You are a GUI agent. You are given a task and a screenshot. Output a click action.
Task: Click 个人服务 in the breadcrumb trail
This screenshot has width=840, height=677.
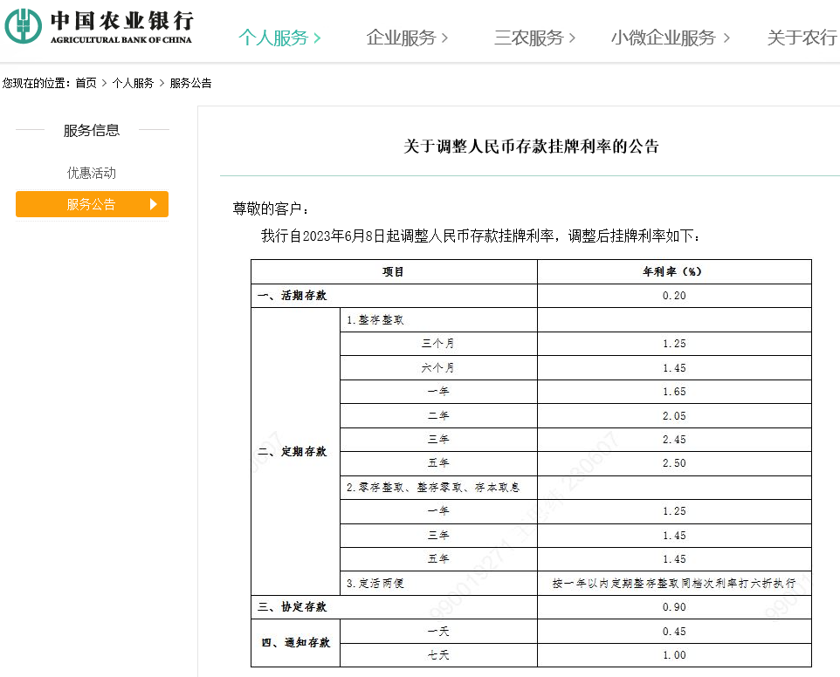(x=134, y=83)
